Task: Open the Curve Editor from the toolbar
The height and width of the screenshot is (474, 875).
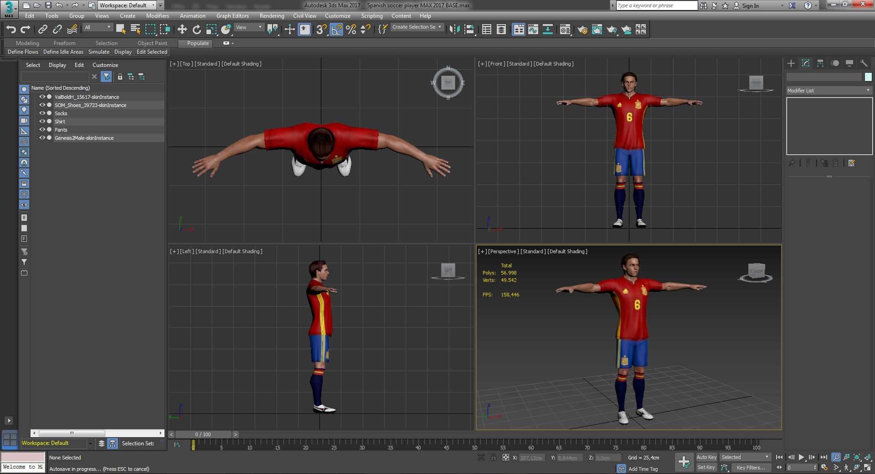Action: [x=533, y=30]
